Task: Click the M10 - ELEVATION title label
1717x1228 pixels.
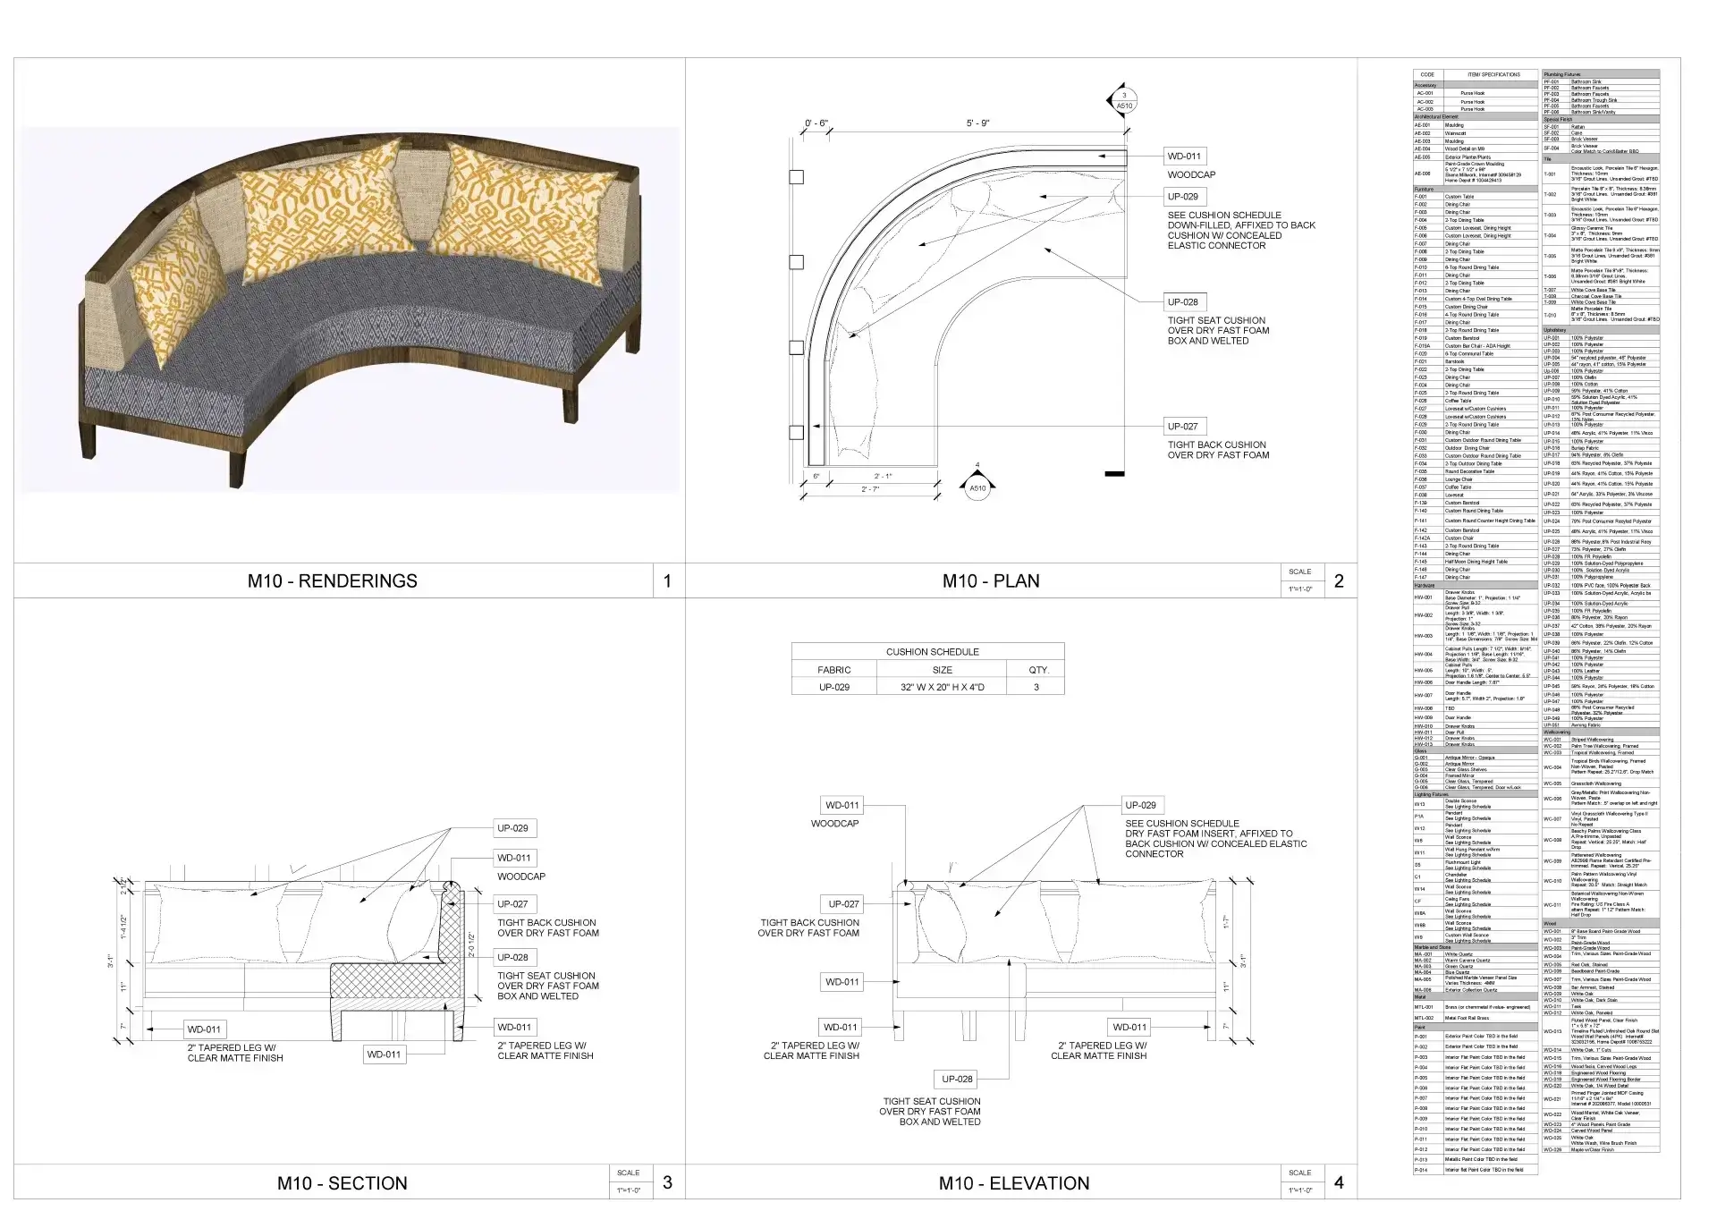Action: click(1013, 1183)
